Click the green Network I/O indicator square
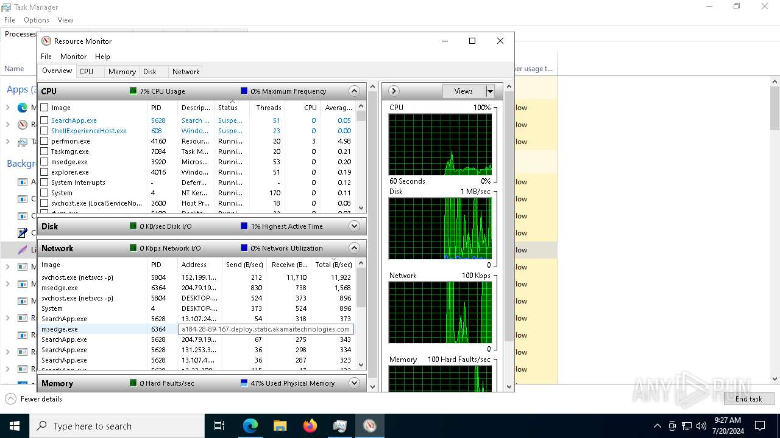The image size is (780, 438). click(x=133, y=248)
